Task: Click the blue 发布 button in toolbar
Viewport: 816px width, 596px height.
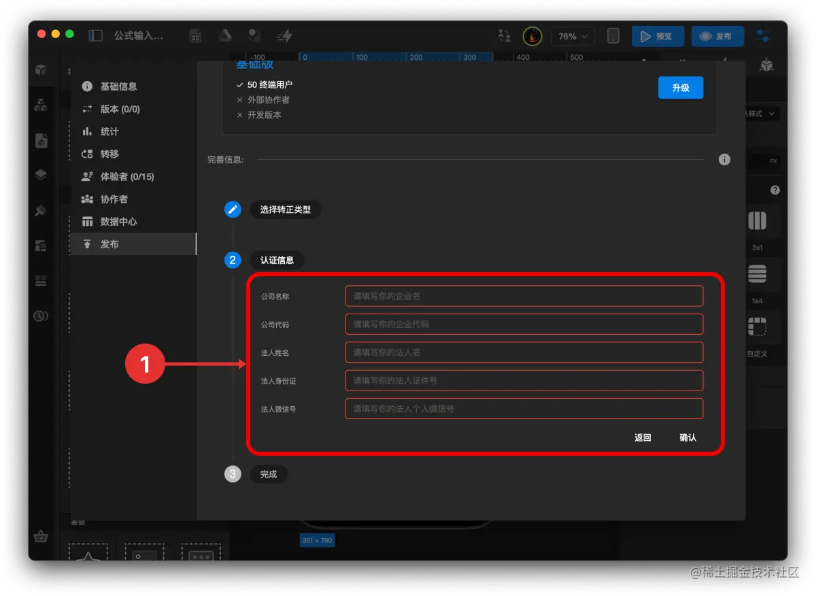Action: pos(717,37)
